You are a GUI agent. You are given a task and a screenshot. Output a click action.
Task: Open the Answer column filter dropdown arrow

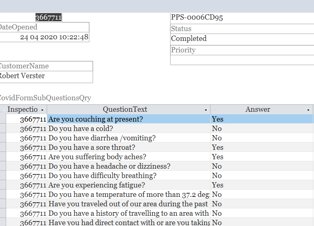[x=308, y=110]
